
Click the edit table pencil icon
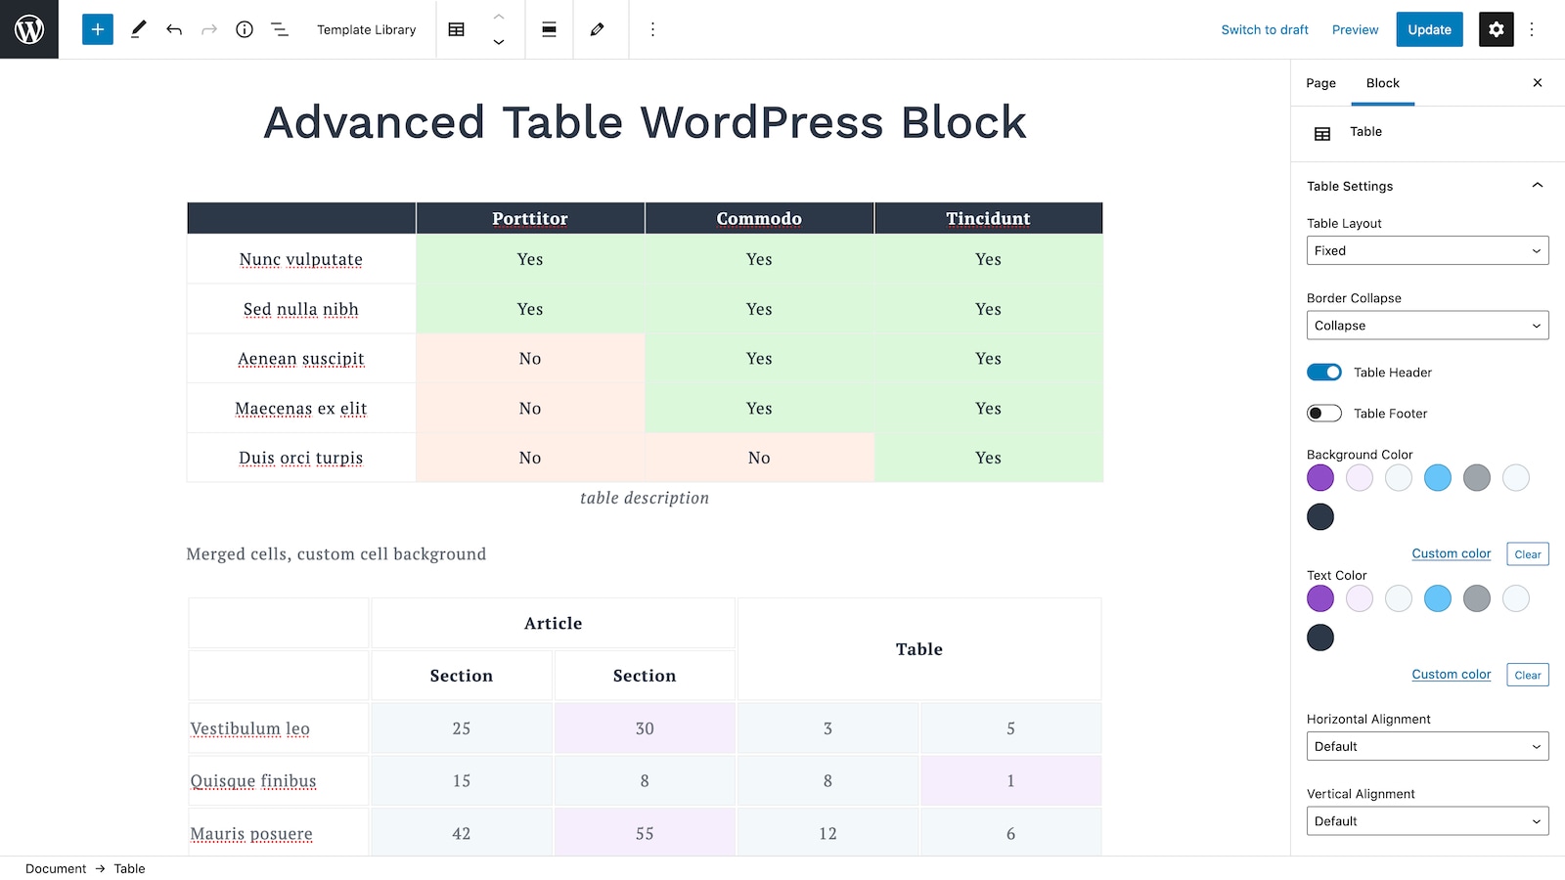tap(598, 29)
